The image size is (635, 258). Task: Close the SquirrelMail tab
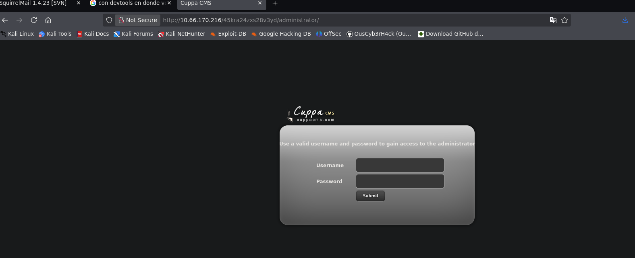[x=79, y=3]
